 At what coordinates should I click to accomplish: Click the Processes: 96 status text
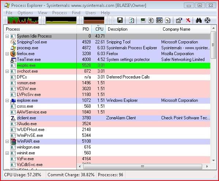tap(110, 175)
